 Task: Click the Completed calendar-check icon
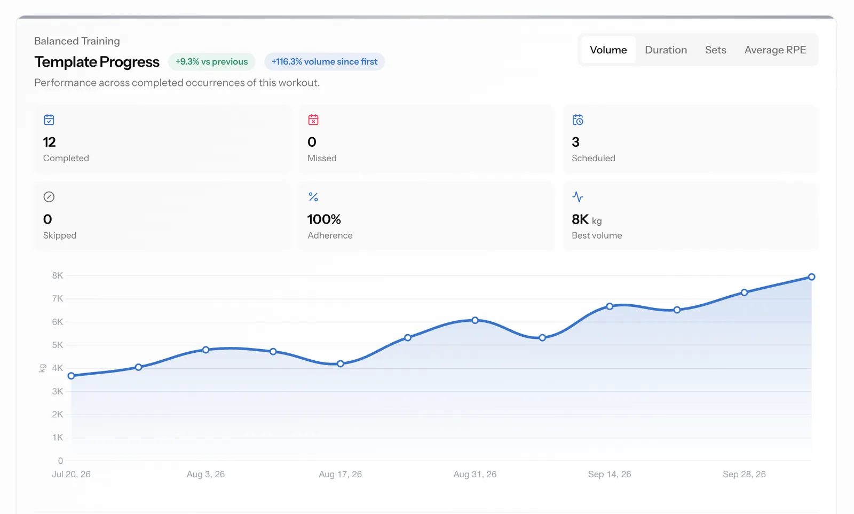pyautogui.click(x=49, y=120)
